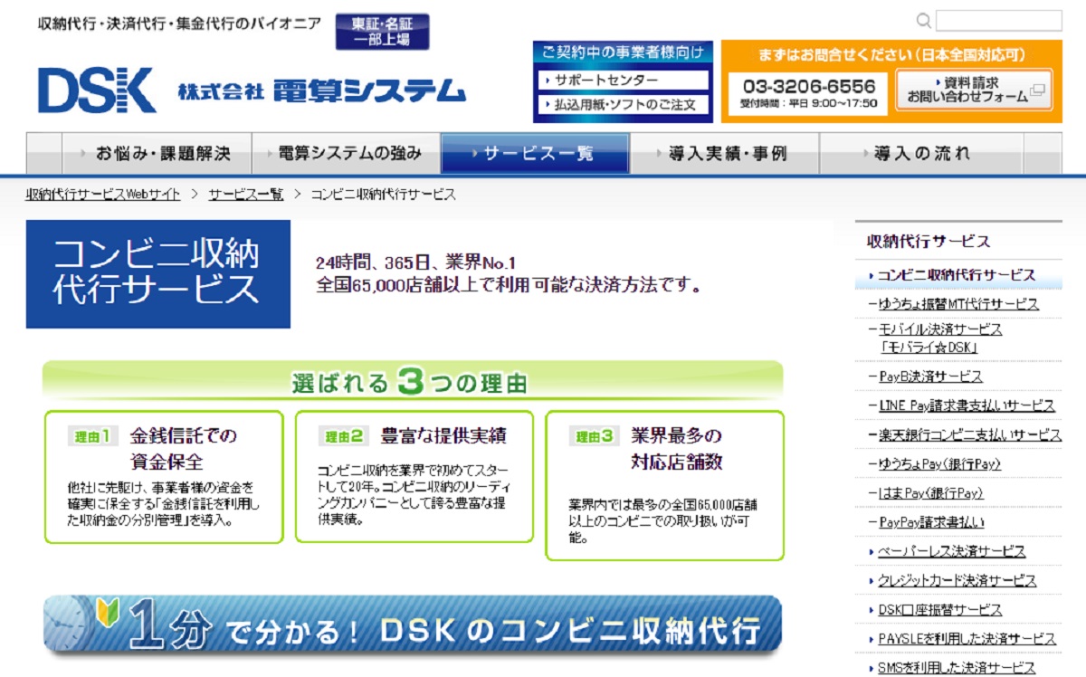
Task: Click 選ばれる3つの理由 heading banner
Action: (413, 381)
